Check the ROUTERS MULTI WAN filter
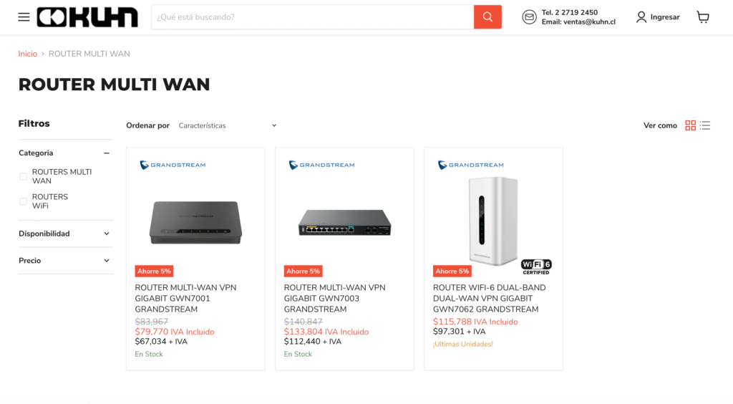The height and width of the screenshot is (404, 733). [x=24, y=176]
